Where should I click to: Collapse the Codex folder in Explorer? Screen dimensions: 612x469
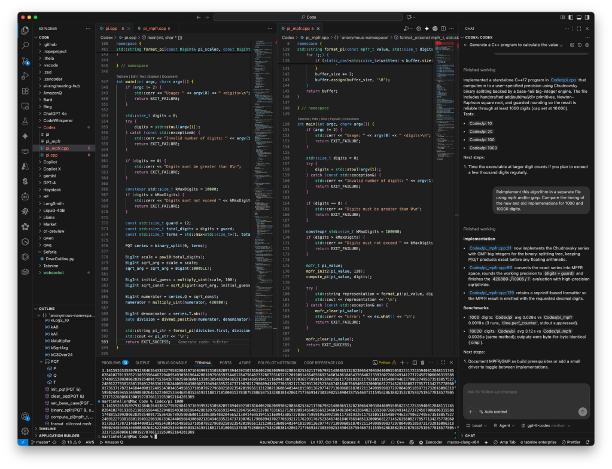point(49,127)
